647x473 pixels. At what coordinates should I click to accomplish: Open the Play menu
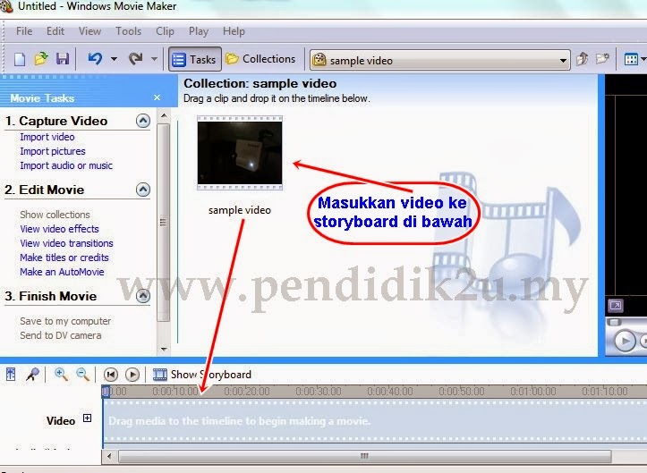[x=199, y=31]
